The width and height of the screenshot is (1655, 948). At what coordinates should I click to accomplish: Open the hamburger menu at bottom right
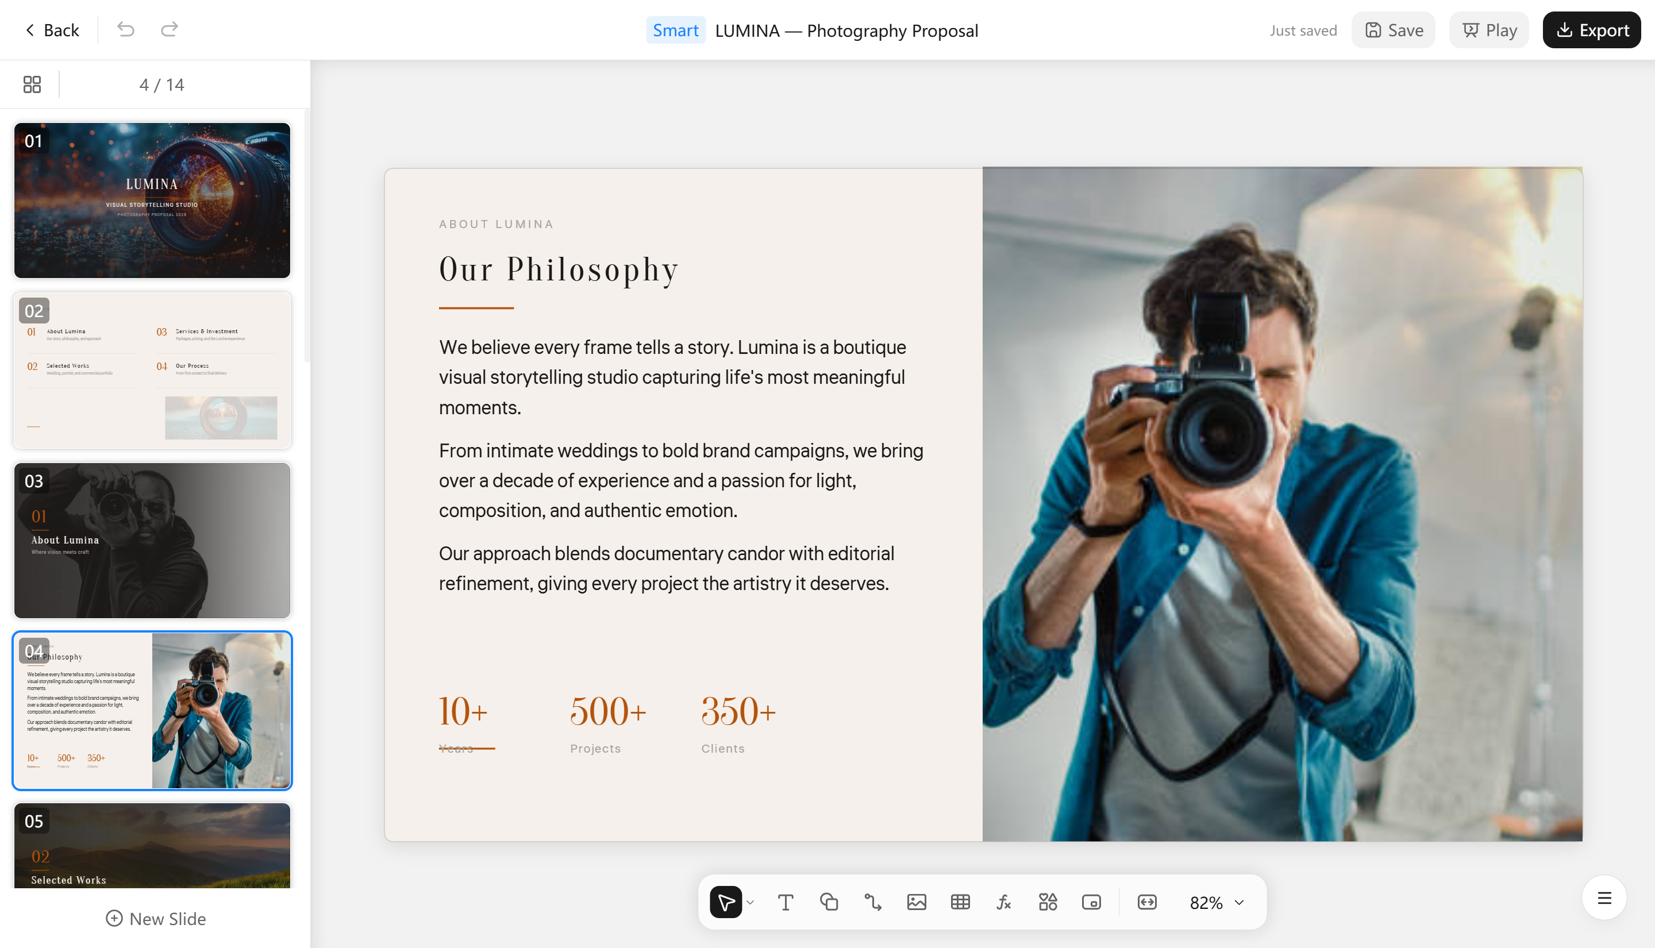click(1604, 898)
